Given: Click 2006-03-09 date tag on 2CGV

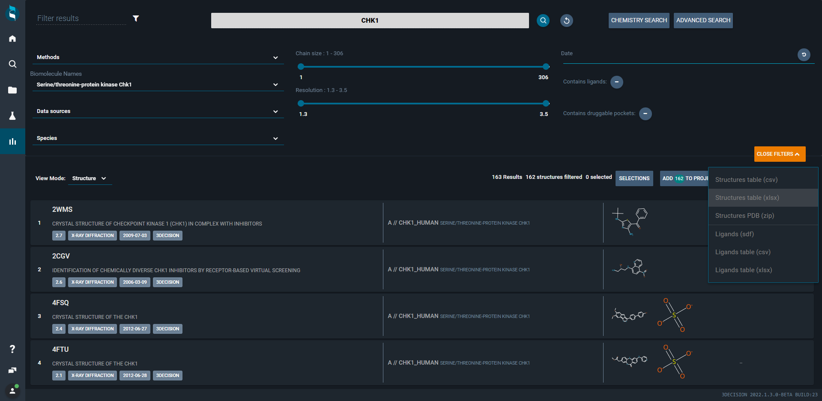Looking at the screenshot, I should (135, 282).
